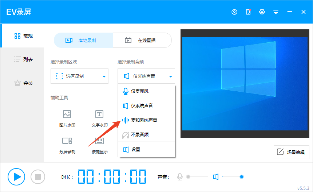313x192 pixels.
Task: Click the desktop preview thumbnail
Action: pos(245,84)
